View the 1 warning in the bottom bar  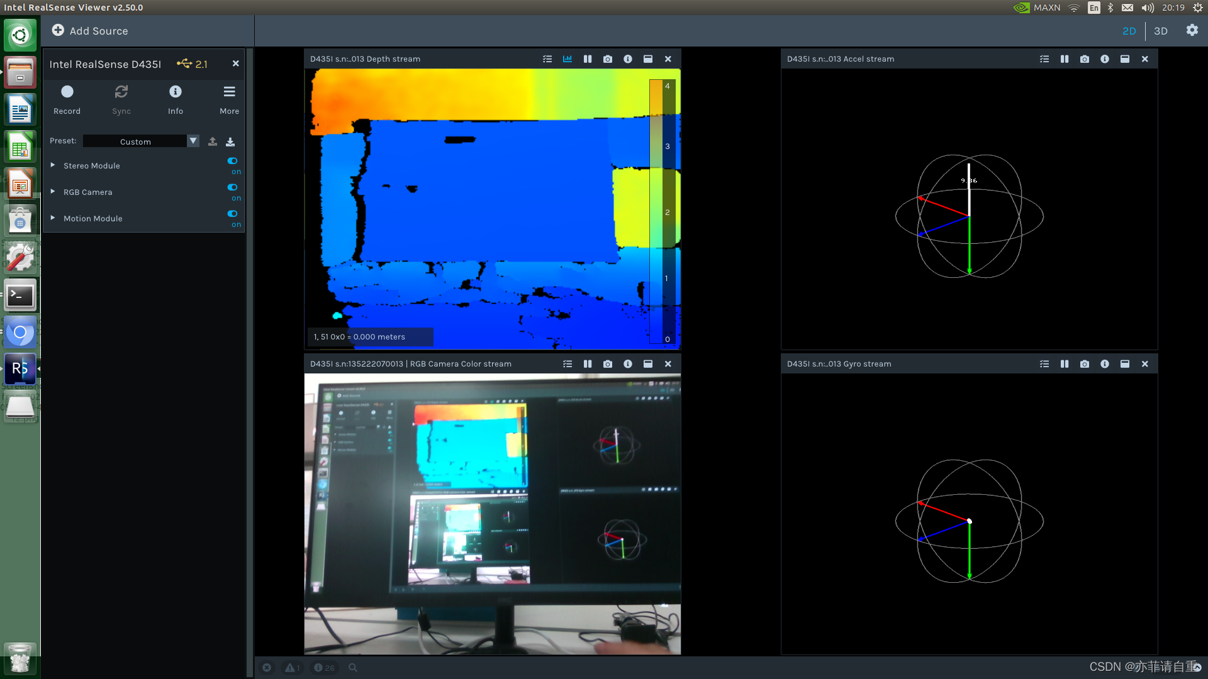click(x=292, y=668)
